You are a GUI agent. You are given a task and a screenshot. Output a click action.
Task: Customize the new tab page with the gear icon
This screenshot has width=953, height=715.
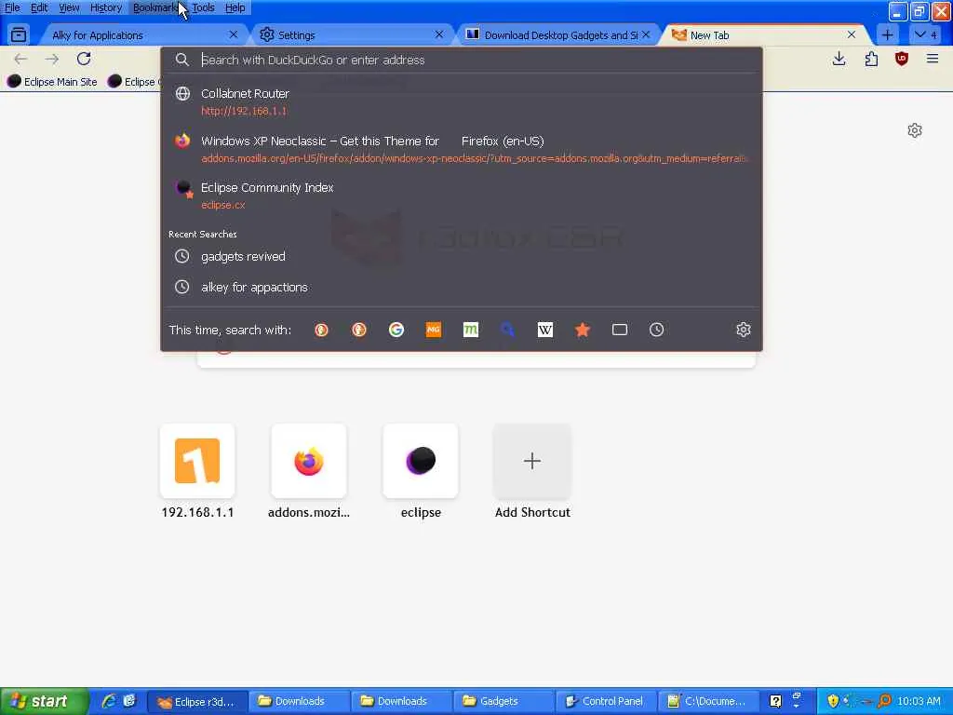coord(915,130)
